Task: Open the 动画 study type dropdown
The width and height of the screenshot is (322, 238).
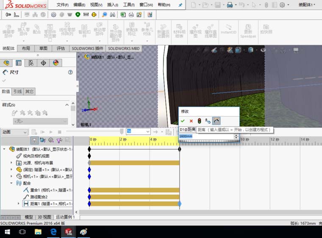Action: pos(14,132)
